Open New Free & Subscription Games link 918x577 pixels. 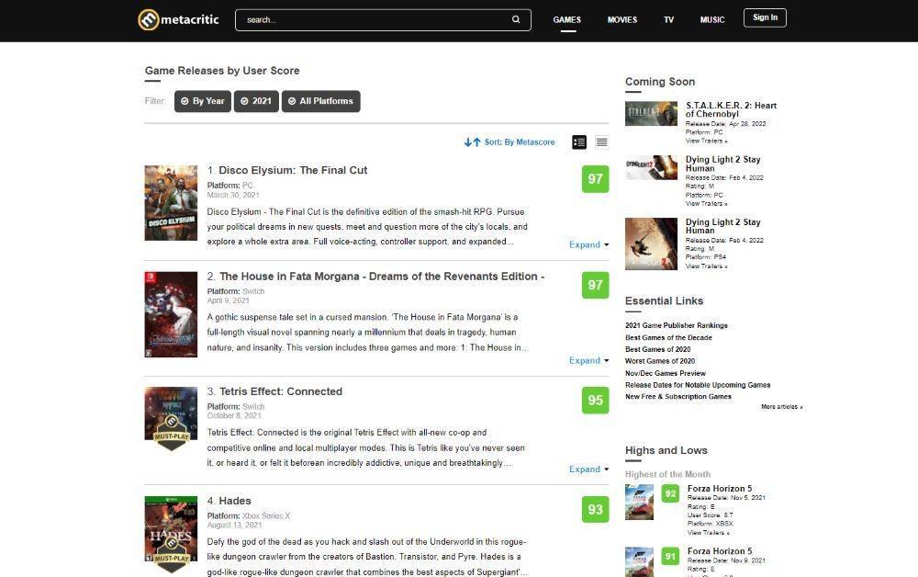pos(678,397)
